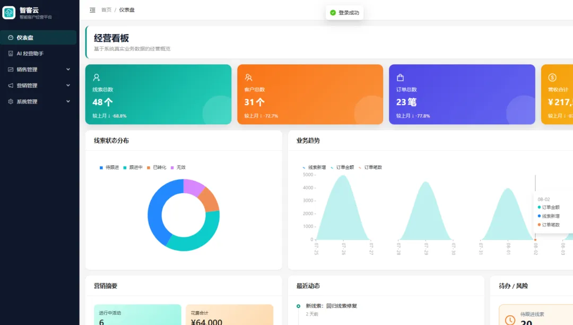The width and height of the screenshot is (573, 325).
Task: Click the 仪表盘 sidebar gauge icon
Action: 11,38
